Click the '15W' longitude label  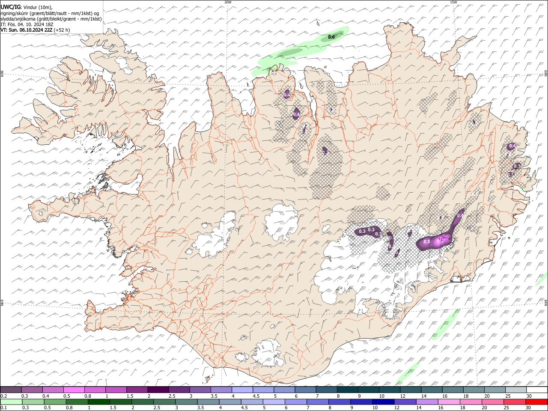[453, 2]
